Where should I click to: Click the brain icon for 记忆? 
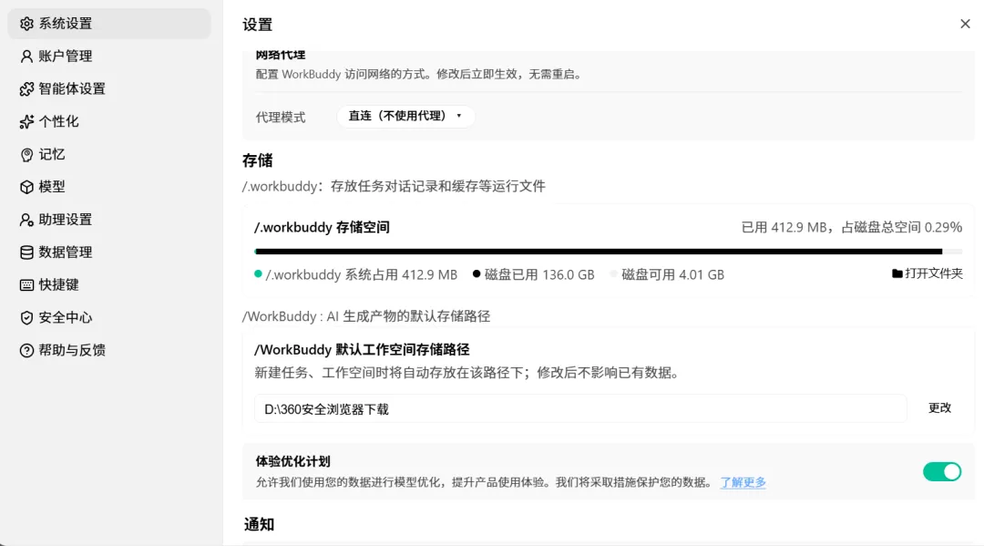pyautogui.click(x=26, y=154)
